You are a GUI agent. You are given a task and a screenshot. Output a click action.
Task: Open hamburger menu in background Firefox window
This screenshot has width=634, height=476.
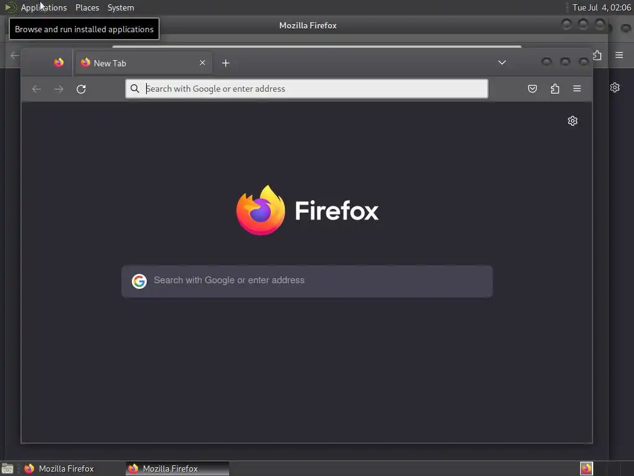point(619,55)
